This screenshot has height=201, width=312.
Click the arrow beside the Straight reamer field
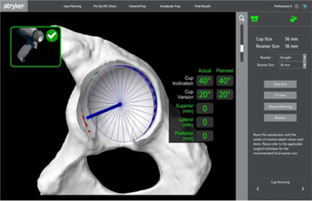[x=304, y=58]
